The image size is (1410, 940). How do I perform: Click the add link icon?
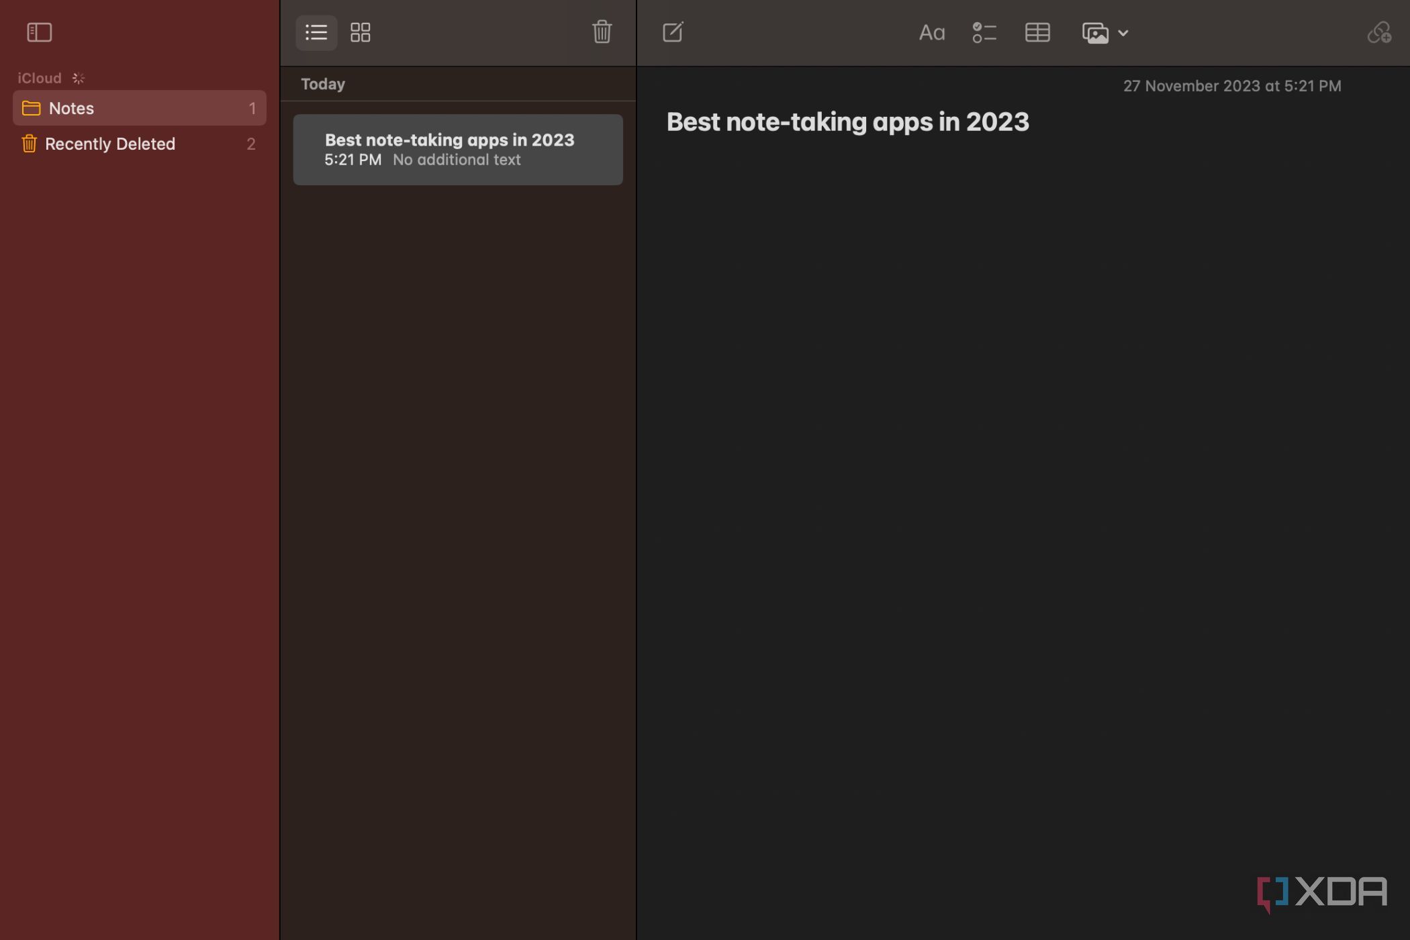pos(1379,32)
